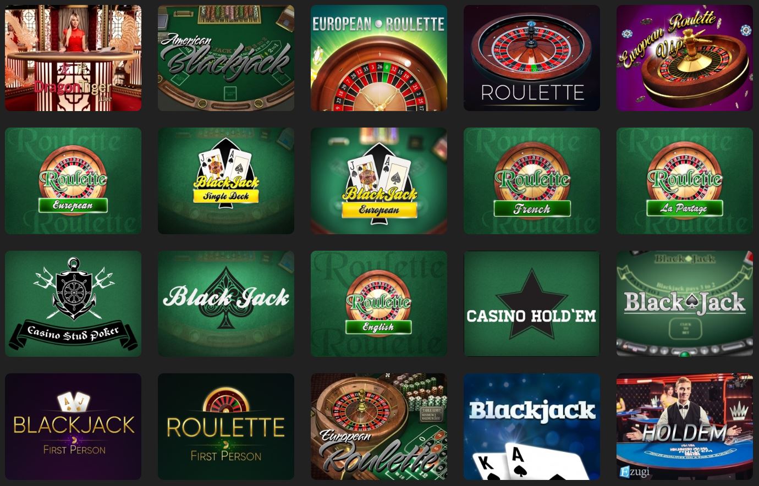
Task: Launch the blue Blackjack K-A cards tile
Action: [x=532, y=427]
